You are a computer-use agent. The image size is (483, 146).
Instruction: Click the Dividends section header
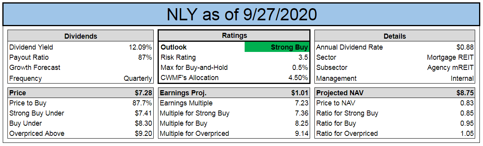(x=81, y=36)
